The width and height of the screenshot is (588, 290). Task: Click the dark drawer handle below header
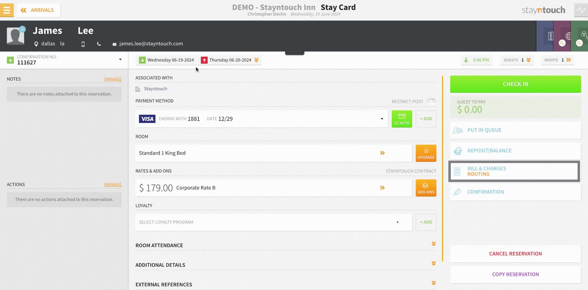[295, 53]
